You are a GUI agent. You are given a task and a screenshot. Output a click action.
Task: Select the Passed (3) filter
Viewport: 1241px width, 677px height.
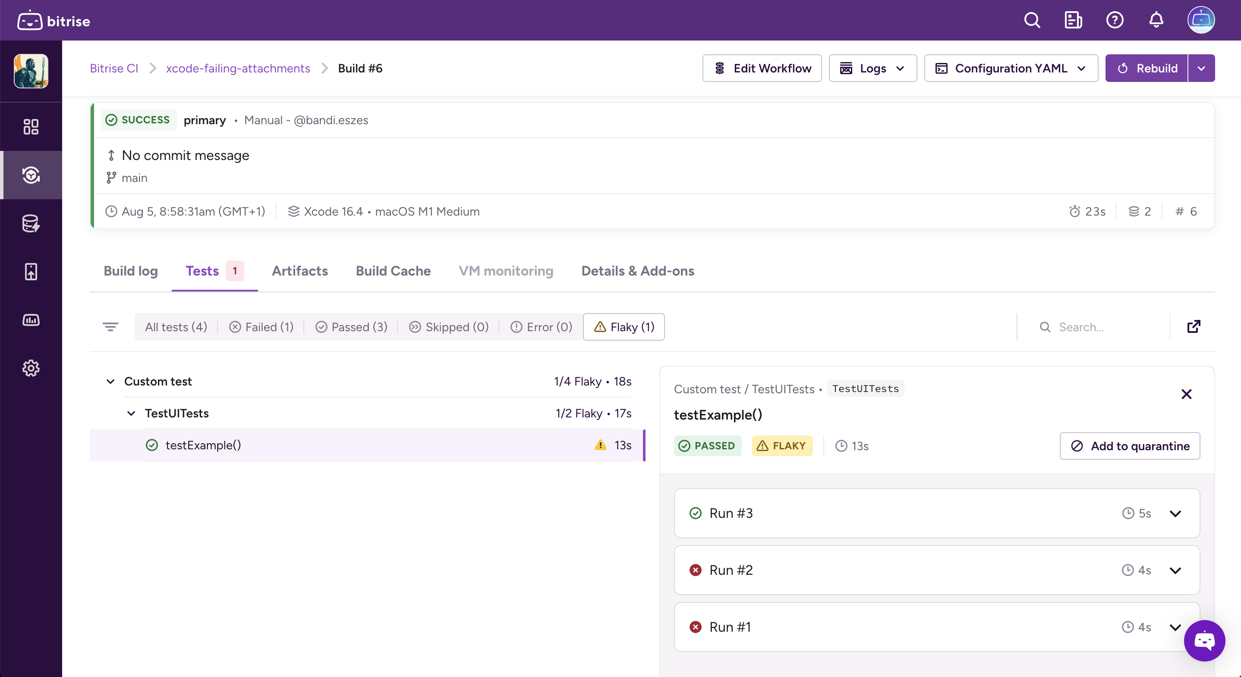click(351, 327)
